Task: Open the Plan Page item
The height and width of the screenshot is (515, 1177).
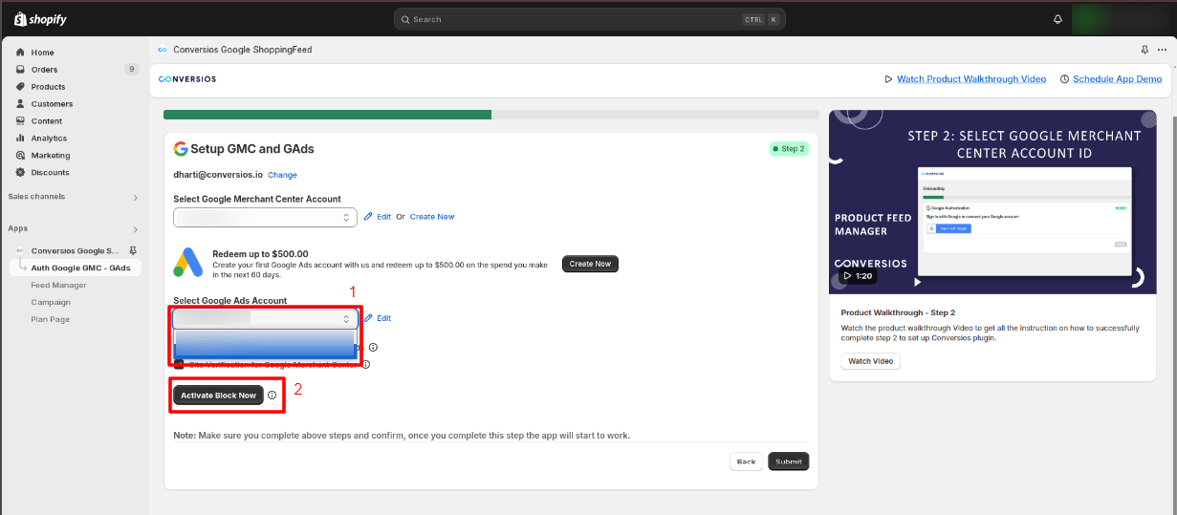Action: tap(50, 319)
